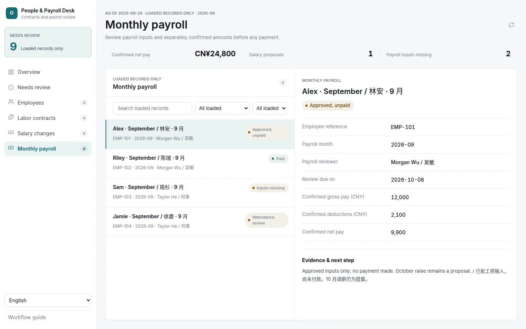Click confirmed deductions value 2,100
The height and width of the screenshot is (329, 526).
(x=398, y=215)
